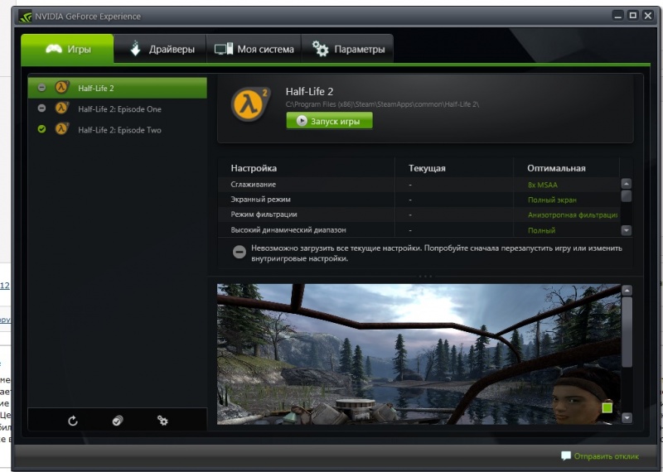
Task: Click the grey status icon beside Episode One
Action: [x=41, y=108]
